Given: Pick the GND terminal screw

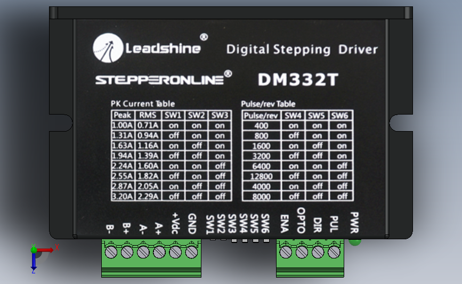Looking at the screenshot, I should 191,252.
